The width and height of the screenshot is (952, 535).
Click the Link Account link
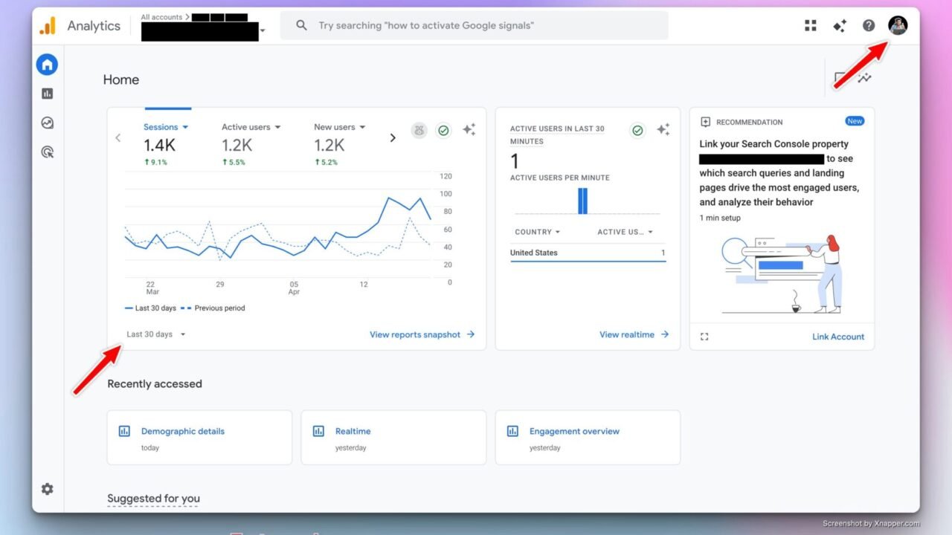click(x=838, y=337)
